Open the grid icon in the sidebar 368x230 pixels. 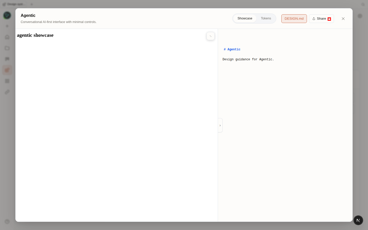click(x=7, y=81)
